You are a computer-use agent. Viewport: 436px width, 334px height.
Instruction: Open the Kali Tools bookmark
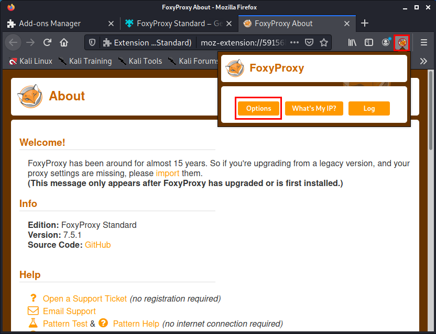tap(140, 61)
